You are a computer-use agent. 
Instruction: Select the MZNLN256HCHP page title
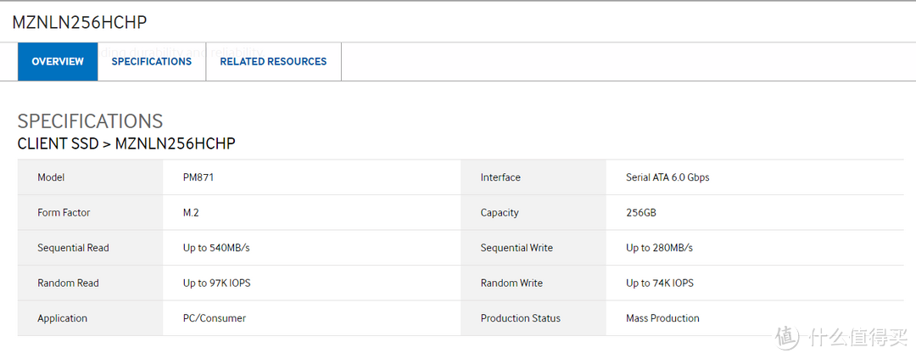pos(80,22)
